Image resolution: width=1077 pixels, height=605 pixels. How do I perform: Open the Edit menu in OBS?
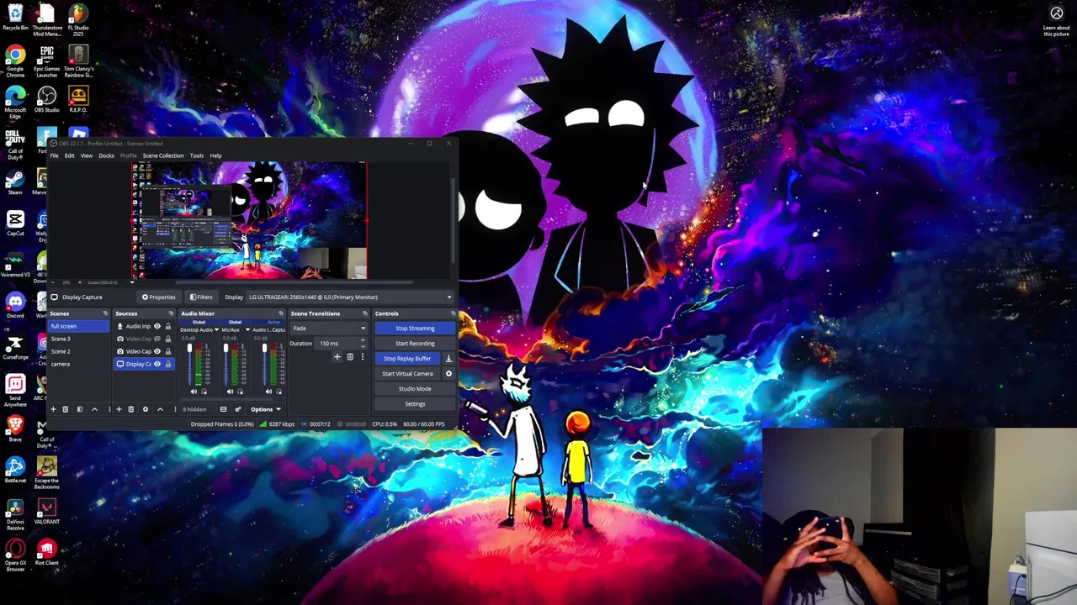(70, 155)
